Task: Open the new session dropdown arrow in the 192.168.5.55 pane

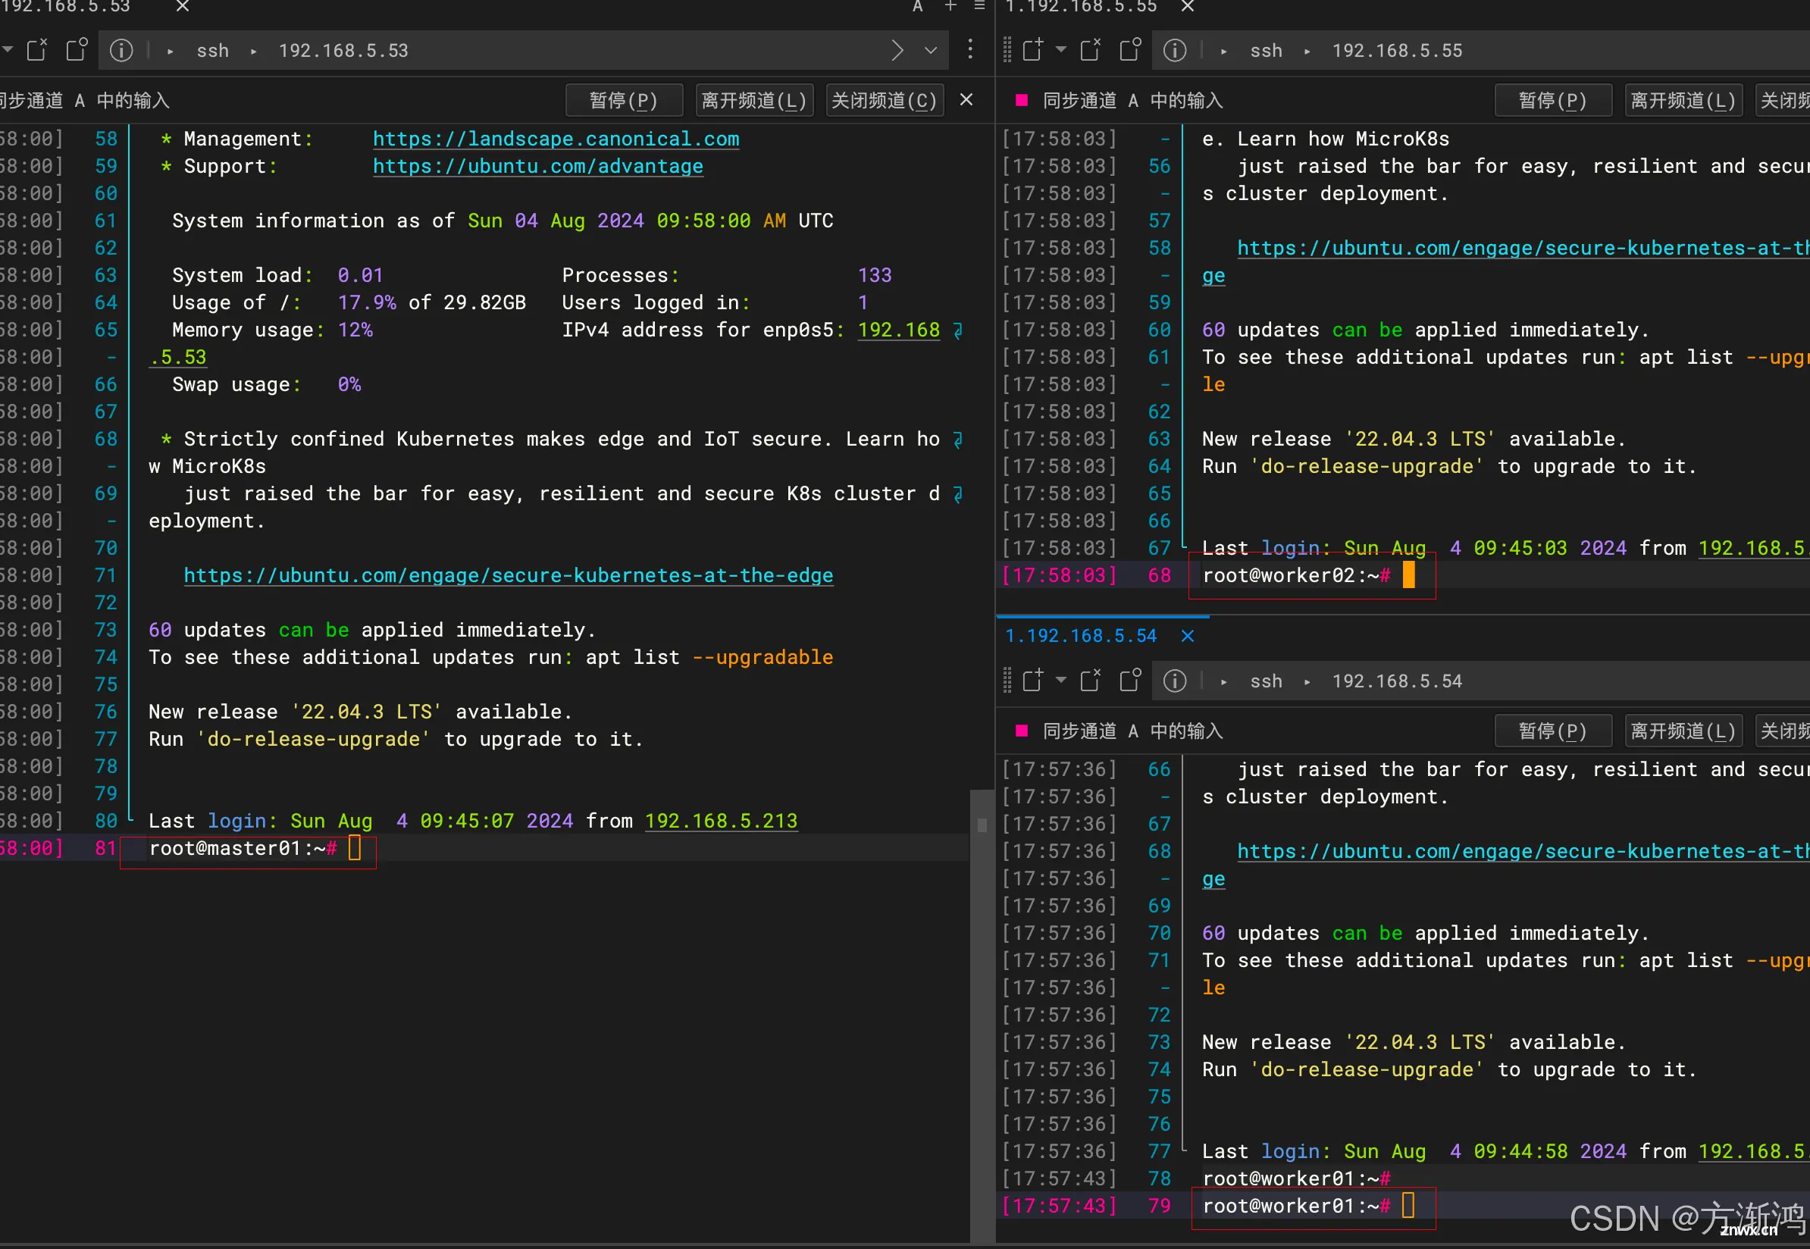Action: pos(1060,49)
